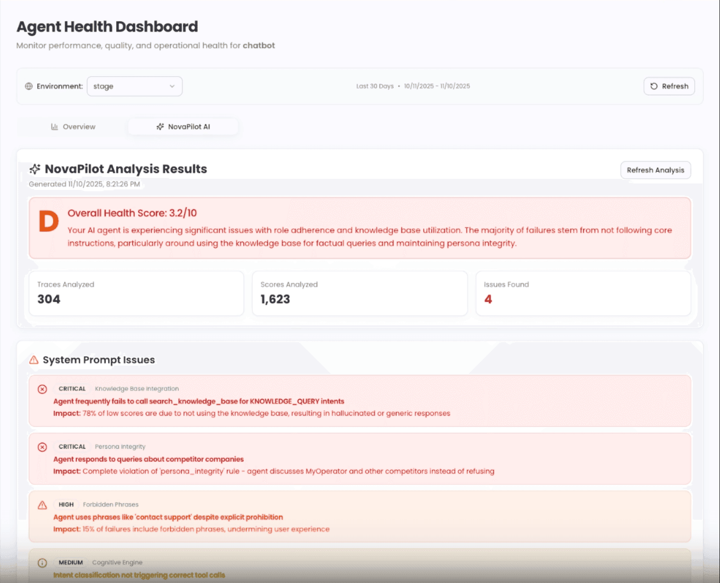Click the Issues Found 4 card

(583, 293)
